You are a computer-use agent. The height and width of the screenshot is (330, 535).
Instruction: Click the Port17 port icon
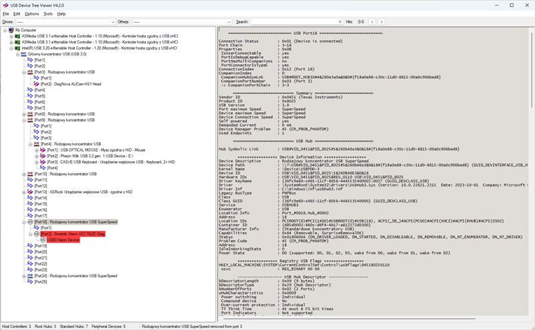30,216
